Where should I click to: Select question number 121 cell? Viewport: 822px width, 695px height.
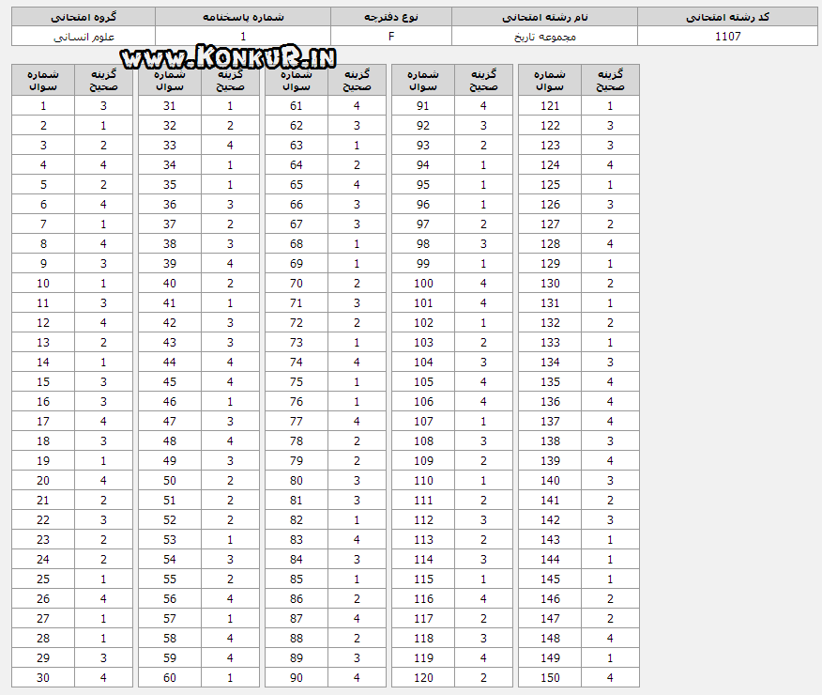[550, 105]
